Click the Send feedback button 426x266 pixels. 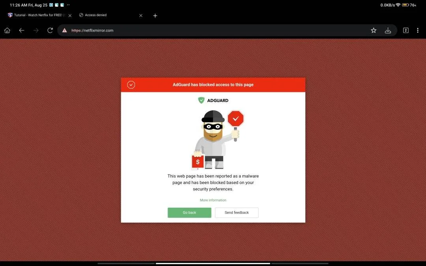click(237, 212)
